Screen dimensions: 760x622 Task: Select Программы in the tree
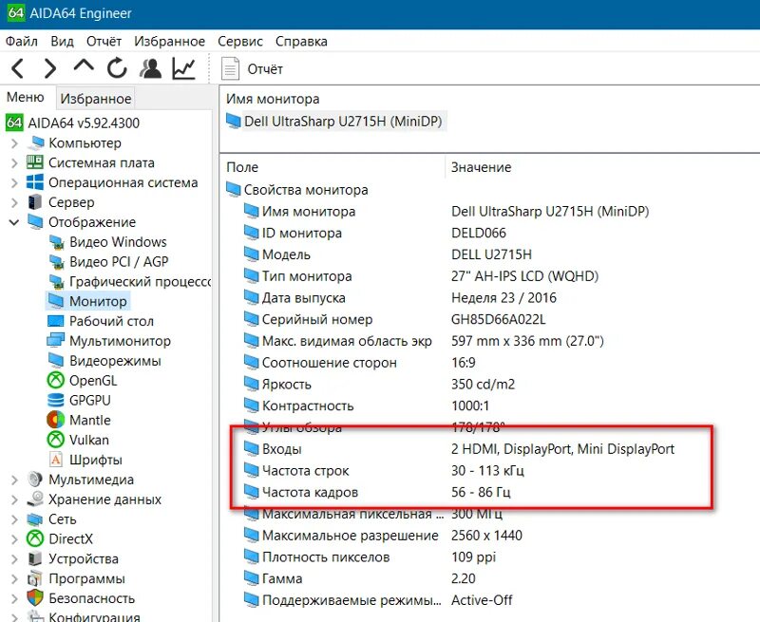[86, 579]
